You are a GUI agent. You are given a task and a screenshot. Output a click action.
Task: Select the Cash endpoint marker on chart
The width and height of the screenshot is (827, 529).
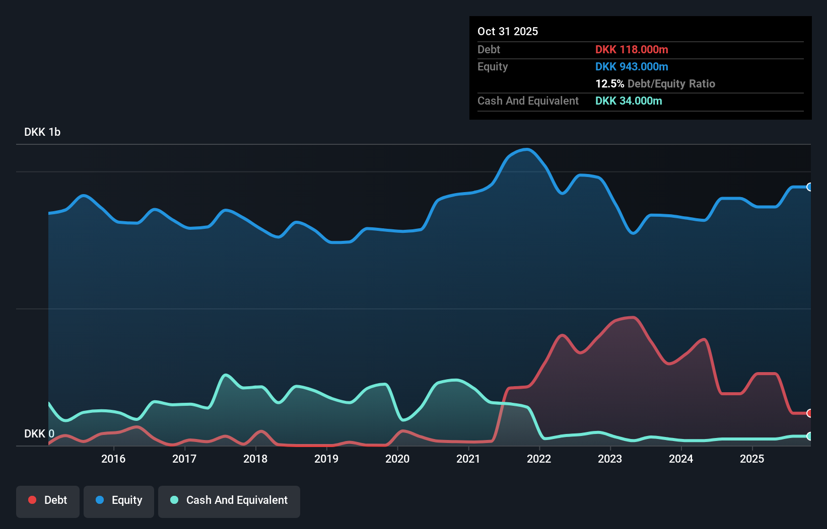(809, 436)
